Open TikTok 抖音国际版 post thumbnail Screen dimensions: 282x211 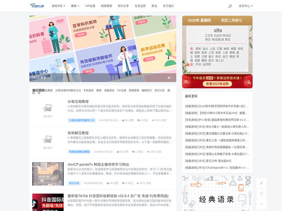click(48, 202)
